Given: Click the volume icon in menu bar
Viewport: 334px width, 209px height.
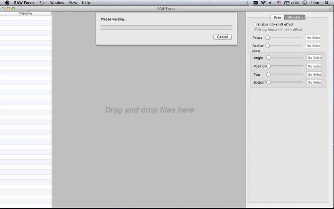Looking at the screenshot, I should 270,3.
